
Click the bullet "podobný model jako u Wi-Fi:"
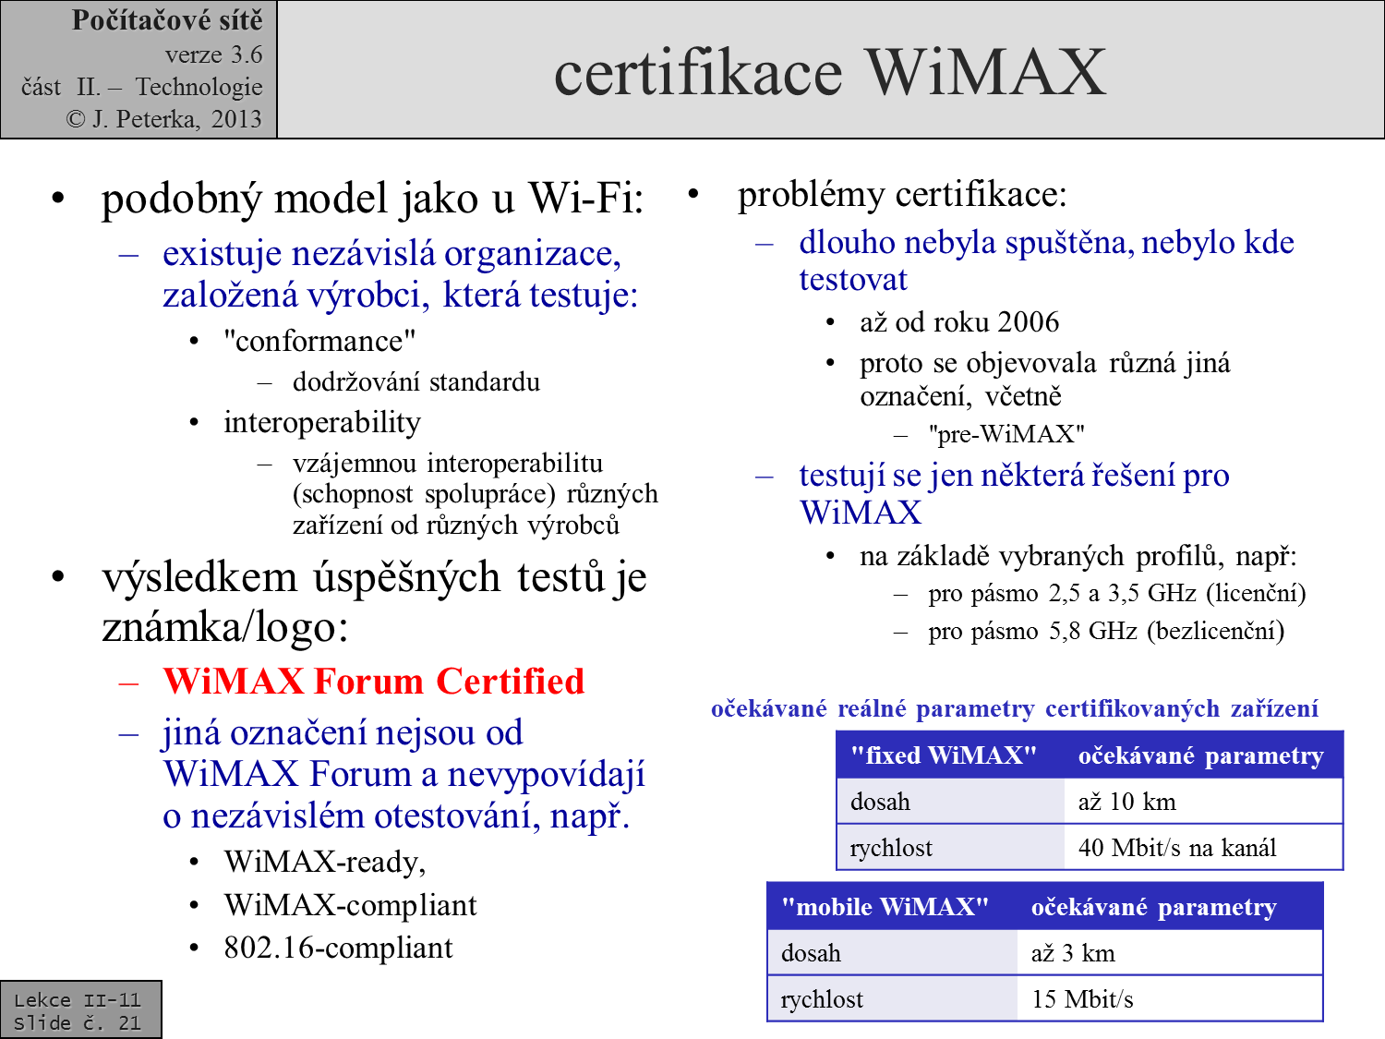(373, 199)
